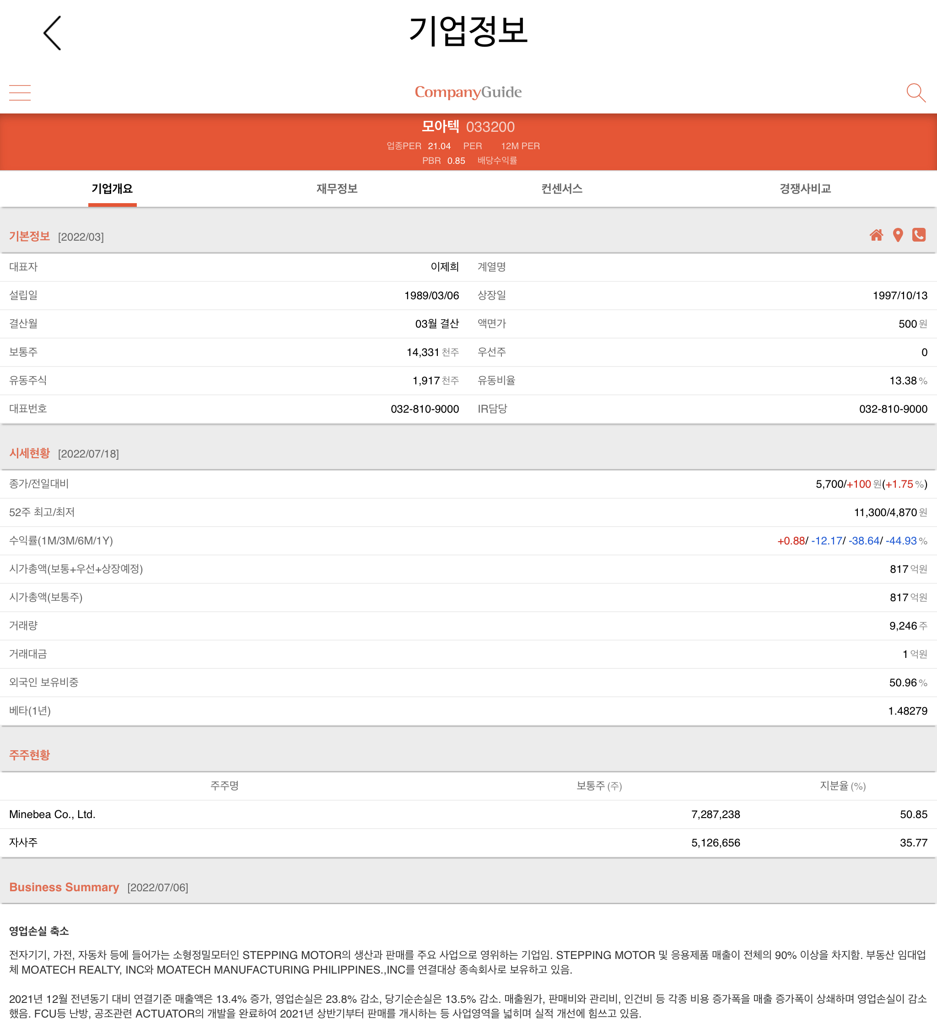Click the 1Y return -44.93
The image size is (937, 1034).
point(901,541)
